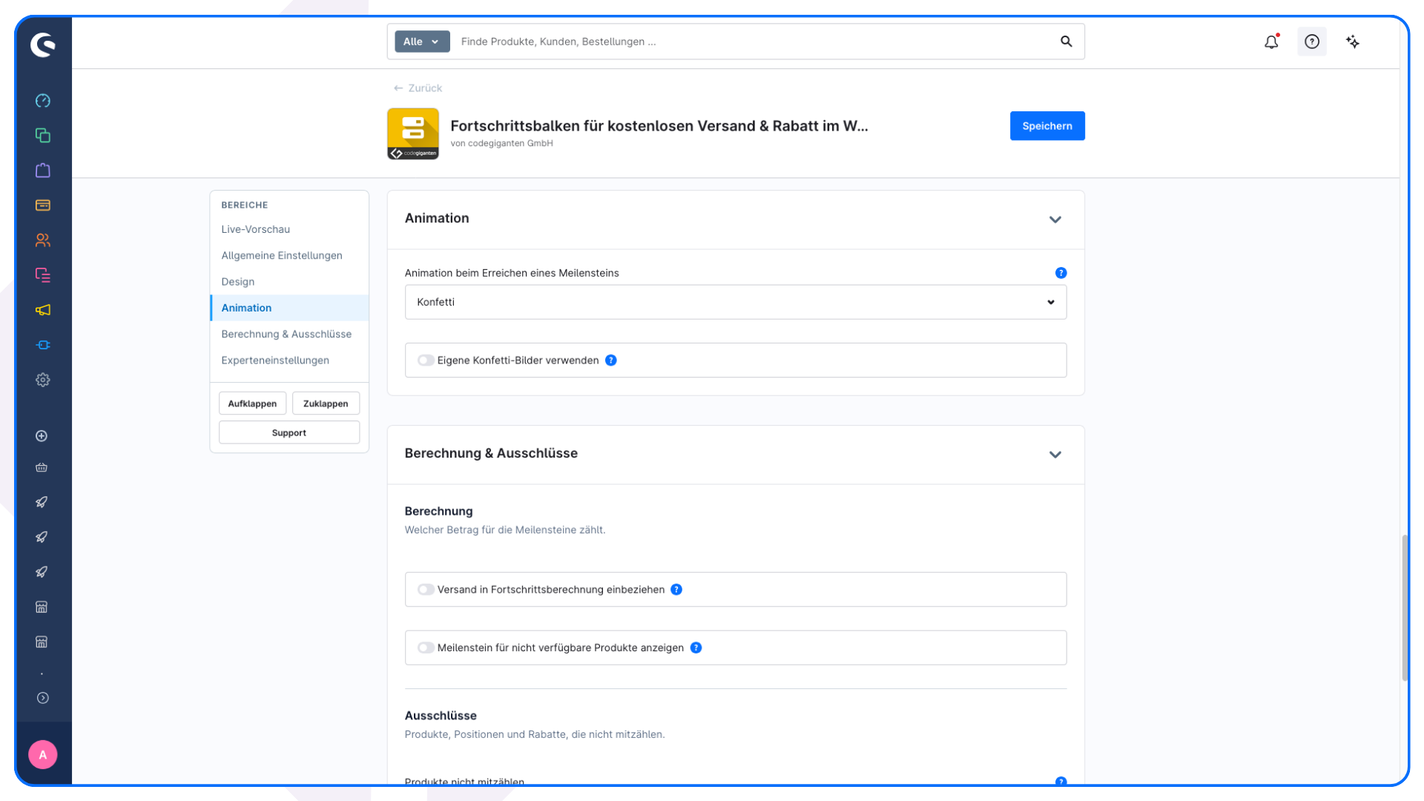
Task: Toggle Meilenstein für nicht verfügbare Produkte anzeigen
Action: (426, 647)
